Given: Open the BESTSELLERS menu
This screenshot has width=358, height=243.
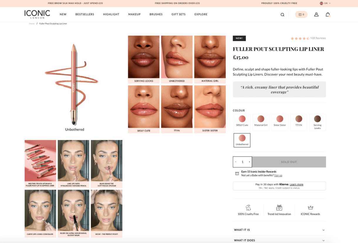Looking at the screenshot, I should click(85, 14).
